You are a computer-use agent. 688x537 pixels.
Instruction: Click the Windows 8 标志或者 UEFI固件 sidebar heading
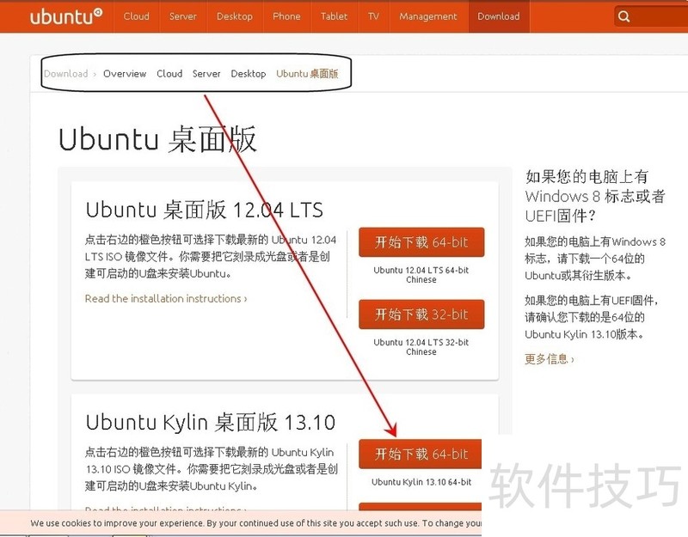point(595,196)
